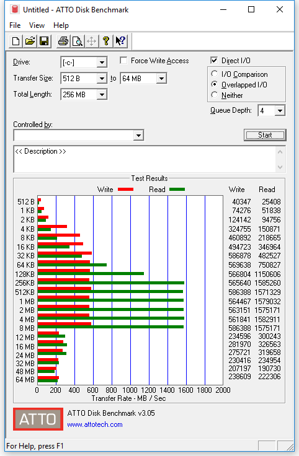299x456 pixels.
Task: Click the move crosshair toolbar icon
Action: (91, 42)
